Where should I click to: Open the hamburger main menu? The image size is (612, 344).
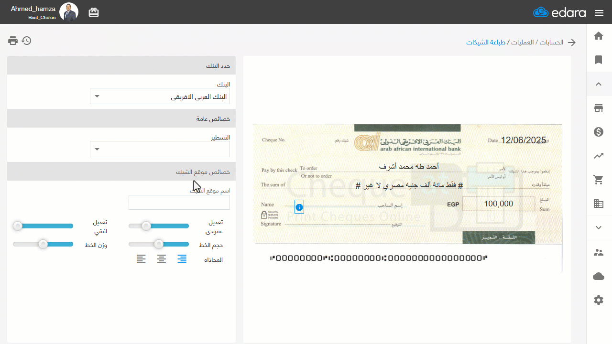pos(599,13)
